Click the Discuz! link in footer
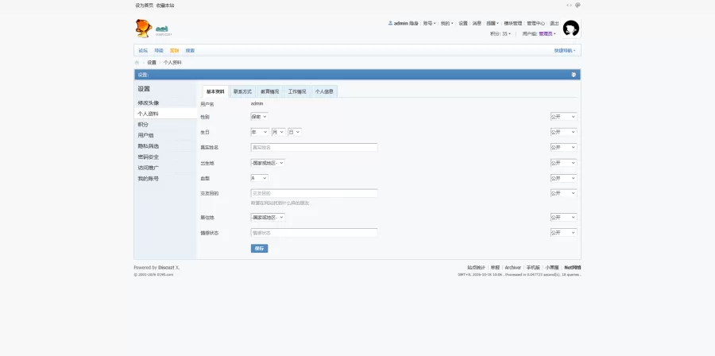Viewport: 715px width, 356px height. (x=167, y=268)
